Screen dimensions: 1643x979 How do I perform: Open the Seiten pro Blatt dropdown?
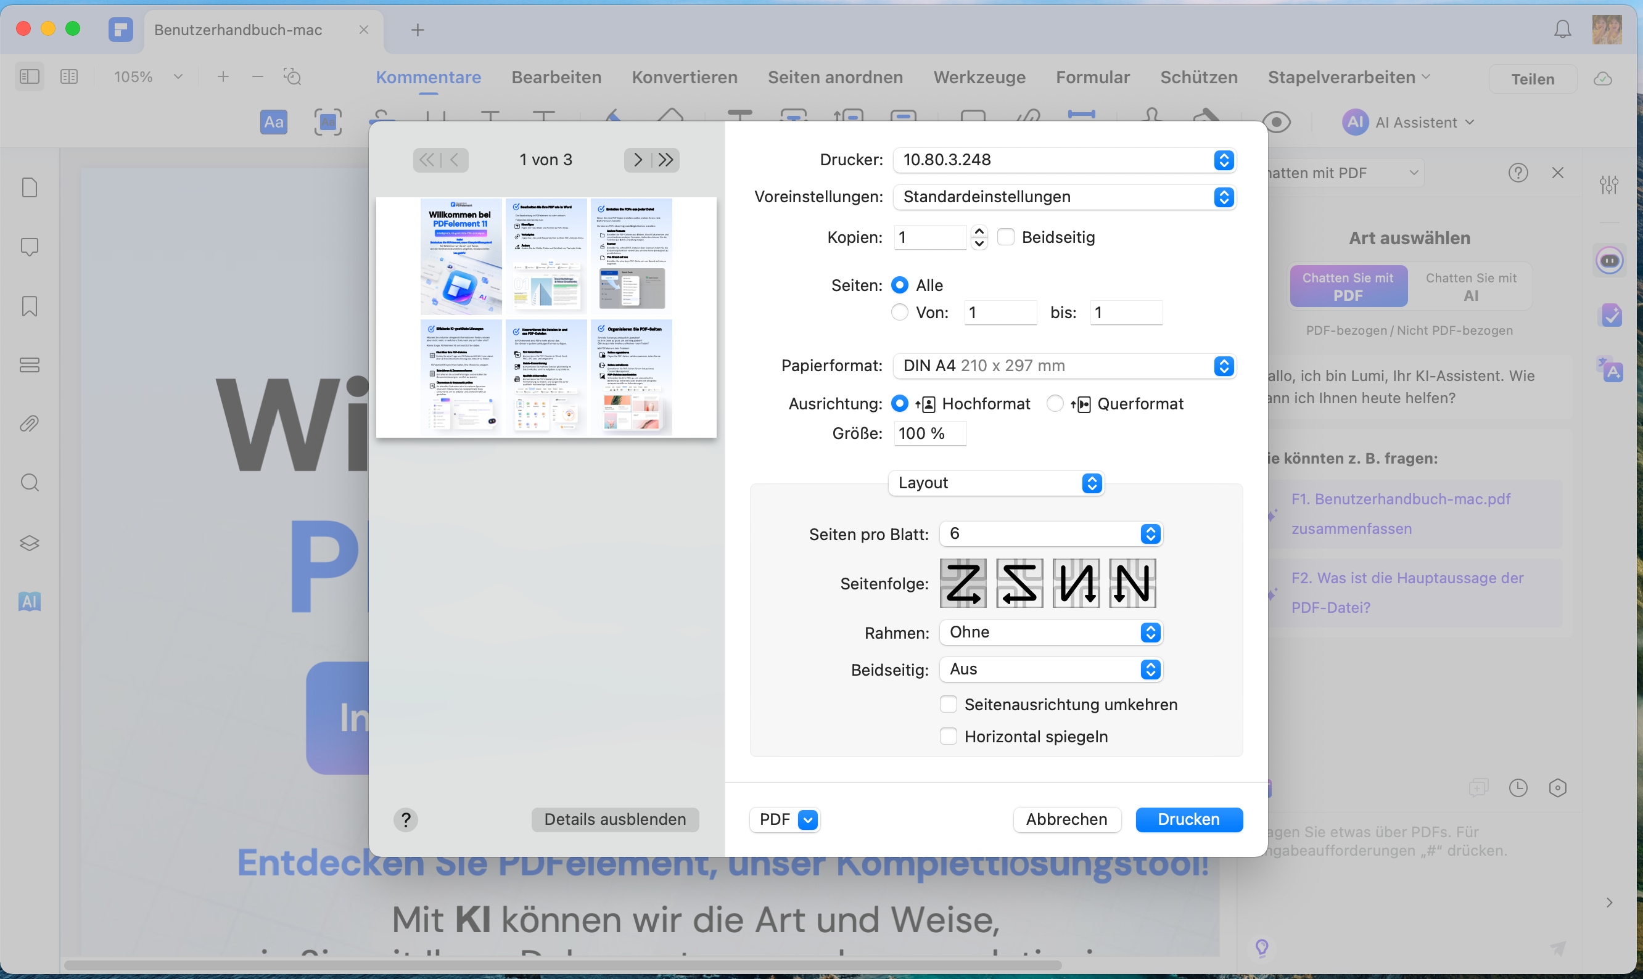tap(1050, 534)
